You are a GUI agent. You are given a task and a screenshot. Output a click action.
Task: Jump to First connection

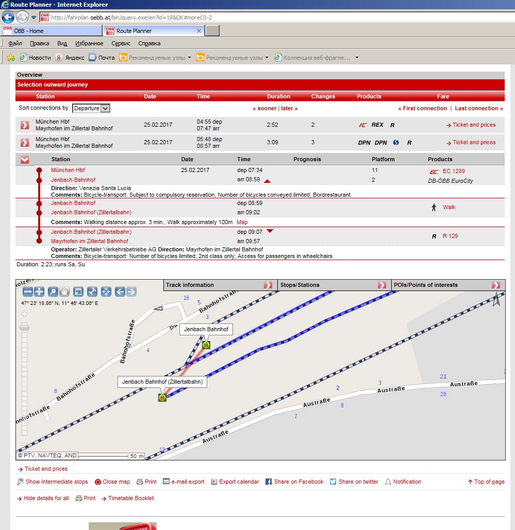(423, 108)
